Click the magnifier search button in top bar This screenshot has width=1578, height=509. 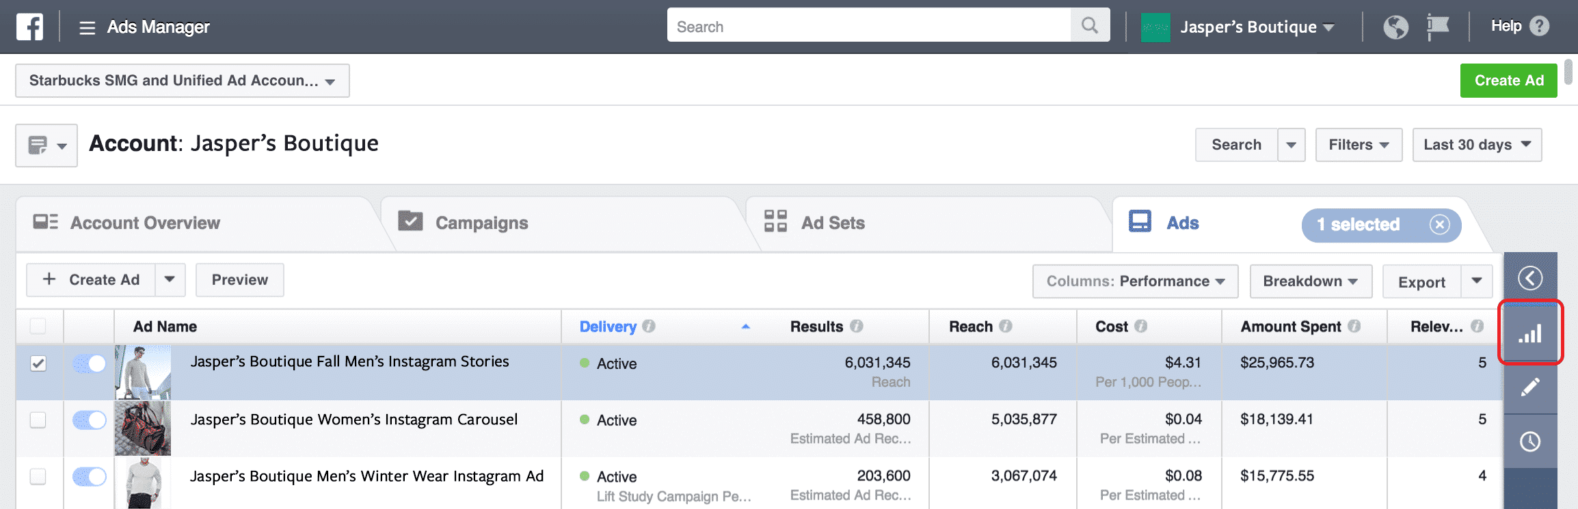point(1090,25)
